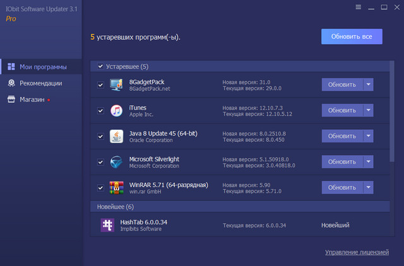The width and height of the screenshot is (404, 266).
Task: Open dropdown arrow beside Java Обновить button
Action: click(x=368, y=136)
